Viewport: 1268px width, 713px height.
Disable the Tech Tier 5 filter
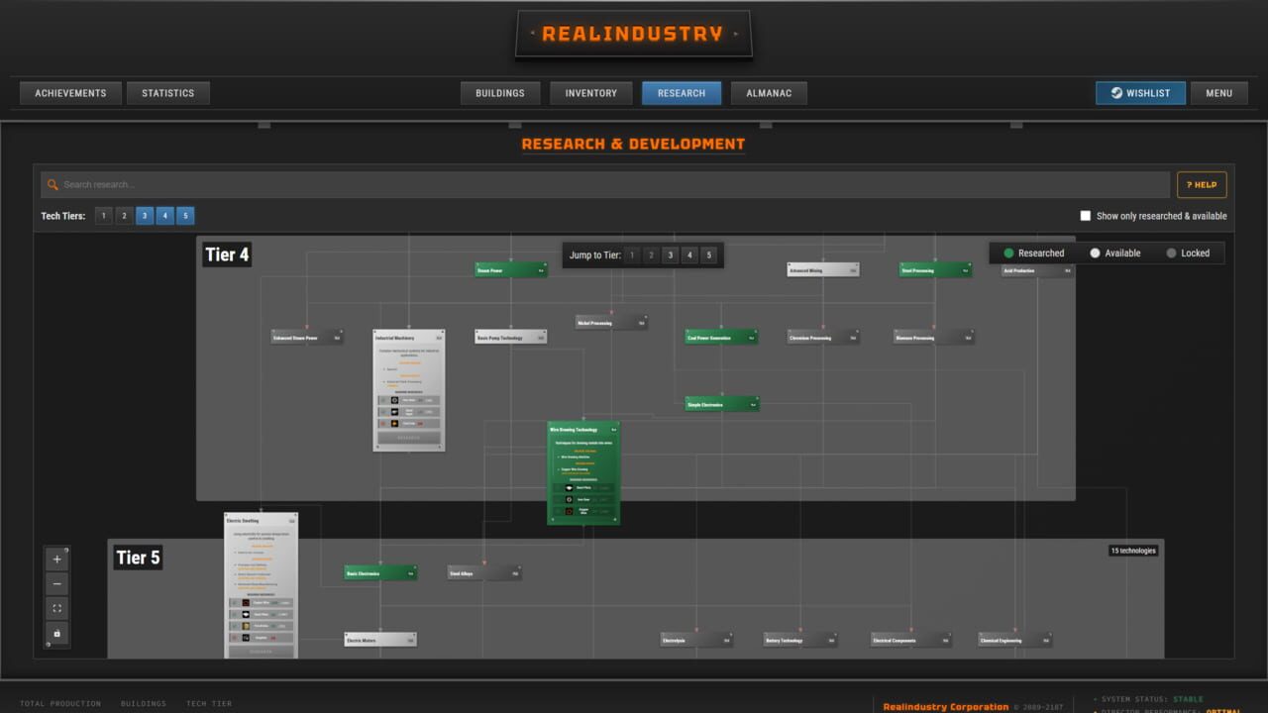pyautogui.click(x=185, y=215)
